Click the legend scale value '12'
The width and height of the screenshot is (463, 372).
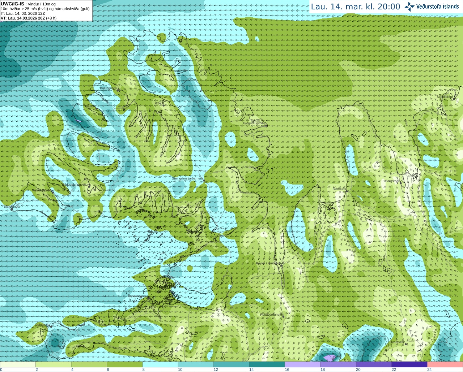(216, 369)
